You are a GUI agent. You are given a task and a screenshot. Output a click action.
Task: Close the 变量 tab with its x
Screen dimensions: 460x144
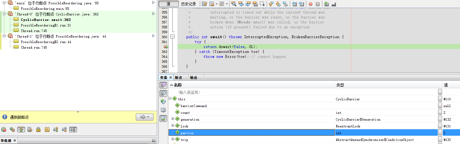click(170, 78)
